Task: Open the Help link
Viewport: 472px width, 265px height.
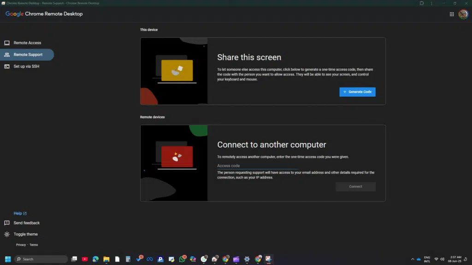Action: (20, 213)
